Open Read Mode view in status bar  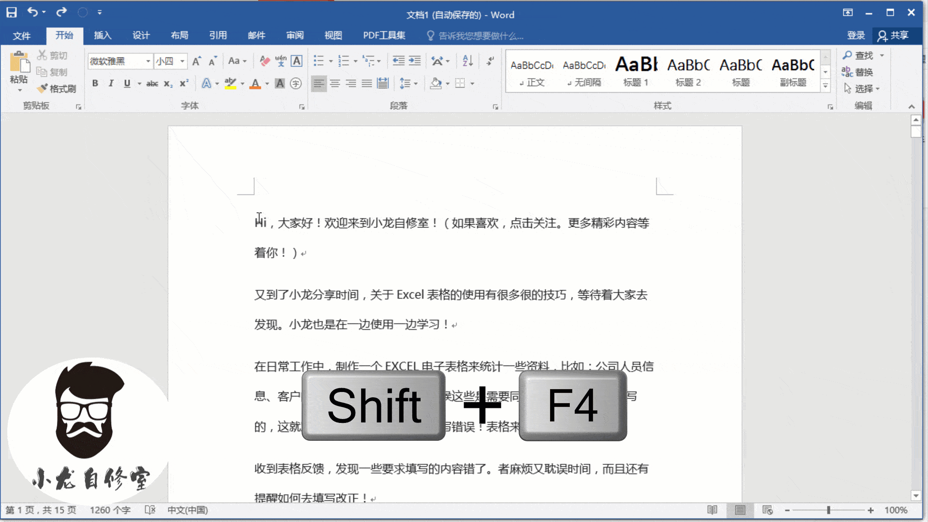[x=712, y=510]
